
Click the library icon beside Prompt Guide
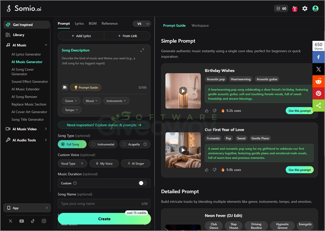click(x=65, y=87)
